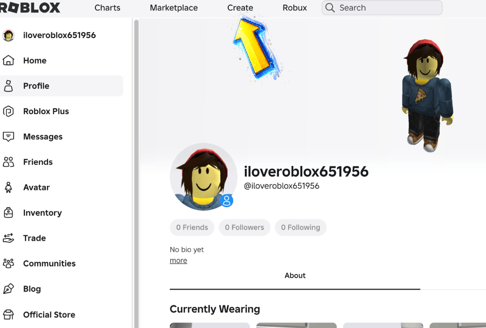Click the Communities group icon
Viewport: 486px width, 328px height.
pos(9,264)
